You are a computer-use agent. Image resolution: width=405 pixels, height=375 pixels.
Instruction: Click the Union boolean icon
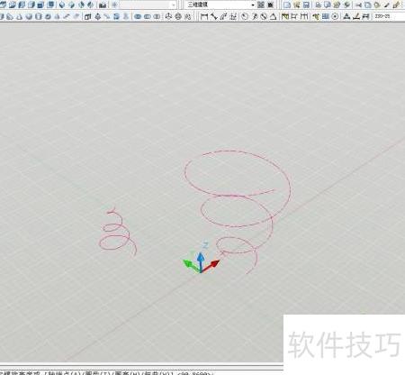point(138,16)
